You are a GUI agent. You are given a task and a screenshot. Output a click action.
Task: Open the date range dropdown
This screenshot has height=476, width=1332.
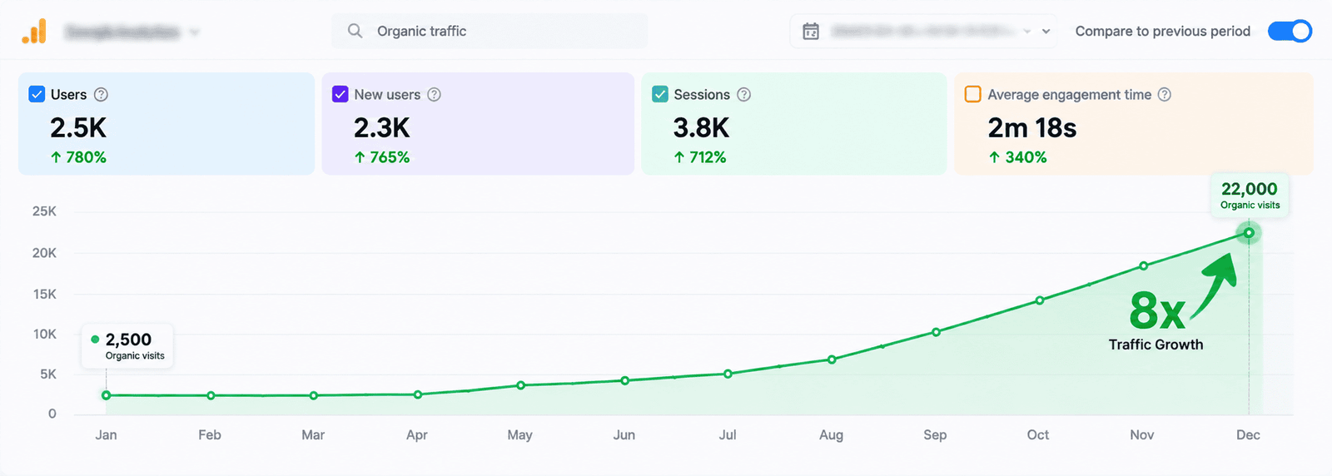tap(924, 32)
